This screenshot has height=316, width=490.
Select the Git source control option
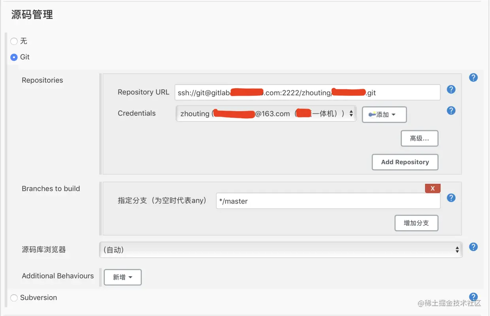(13, 57)
